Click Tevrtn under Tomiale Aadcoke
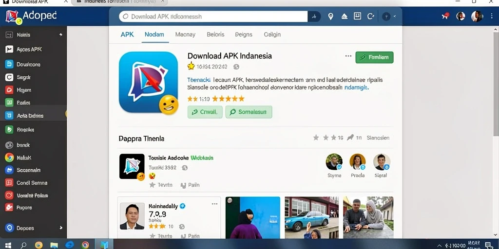Screen dimensions: 499x249 tap(161, 185)
